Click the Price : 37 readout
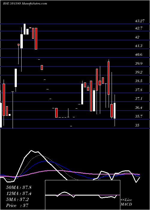The width and height of the screenshot is (150, 210). 17,205
